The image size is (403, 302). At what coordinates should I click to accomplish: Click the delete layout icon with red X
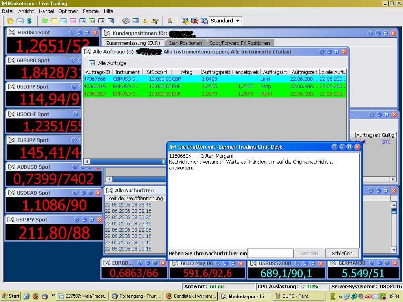[195, 21]
